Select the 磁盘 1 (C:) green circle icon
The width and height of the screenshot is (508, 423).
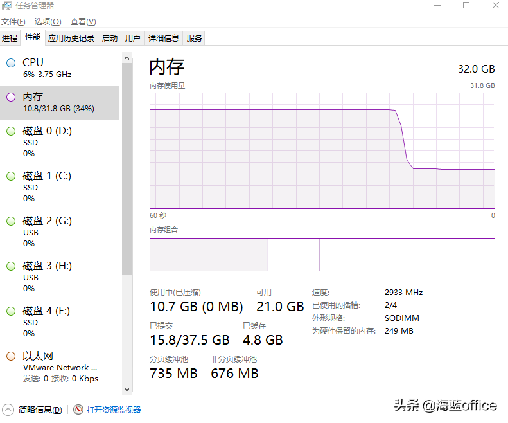click(x=11, y=176)
